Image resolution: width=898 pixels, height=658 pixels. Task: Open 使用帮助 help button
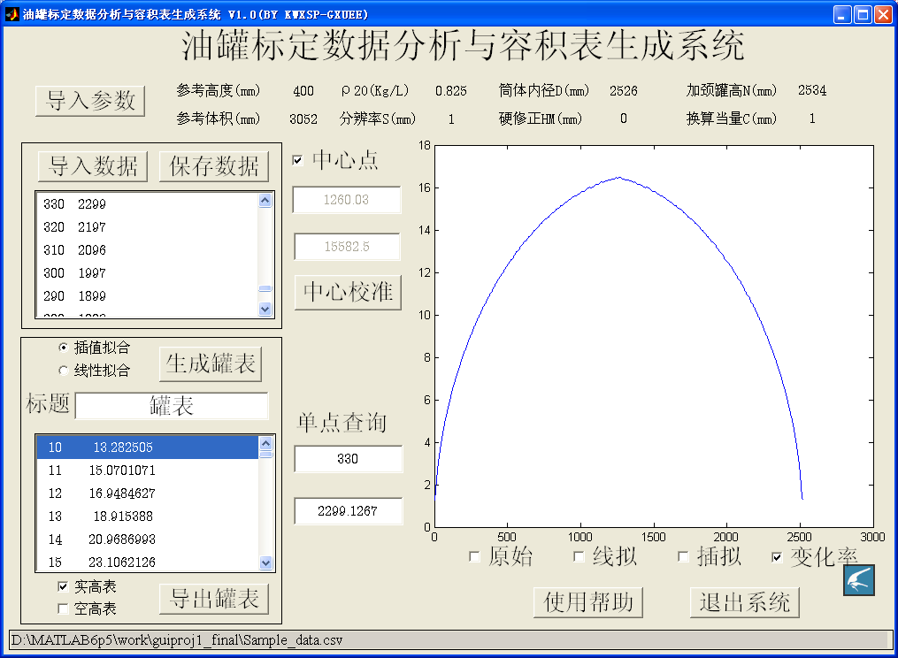(588, 602)
